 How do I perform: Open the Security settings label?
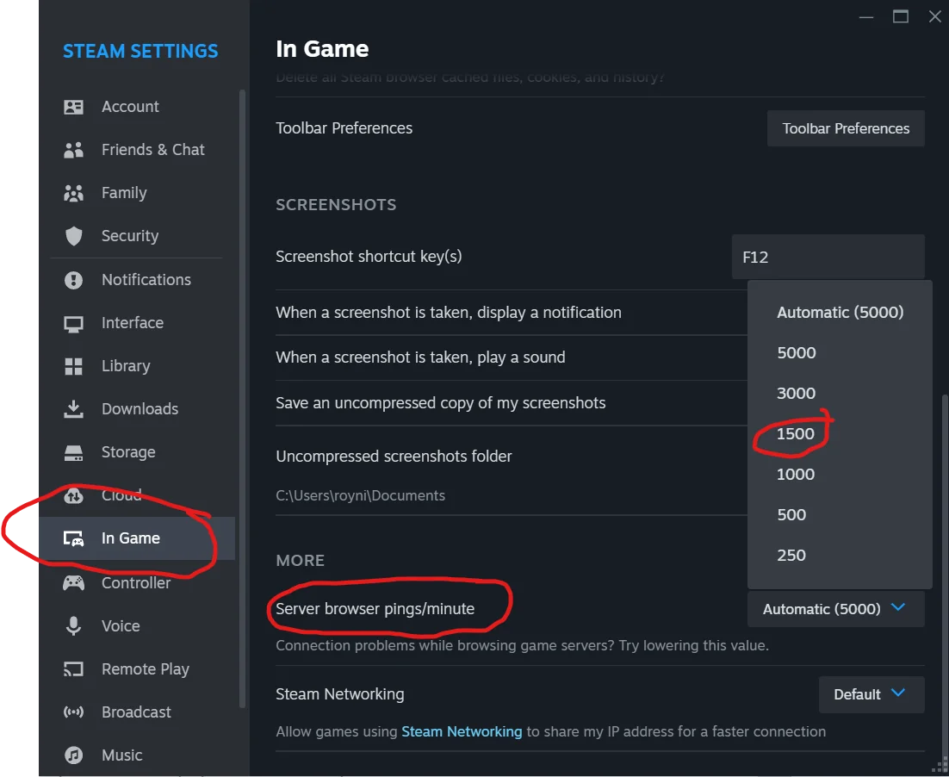tap(130, 235)
